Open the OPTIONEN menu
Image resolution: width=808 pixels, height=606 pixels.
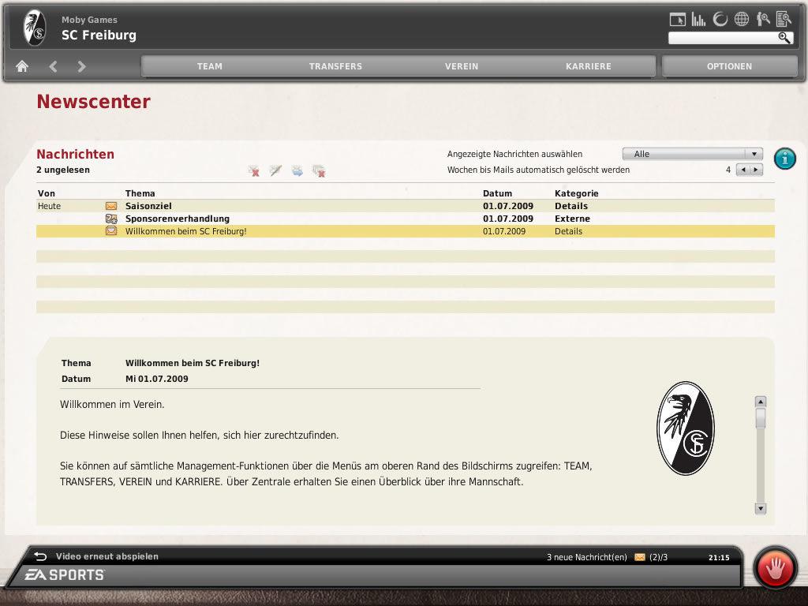tap(729, 66)
